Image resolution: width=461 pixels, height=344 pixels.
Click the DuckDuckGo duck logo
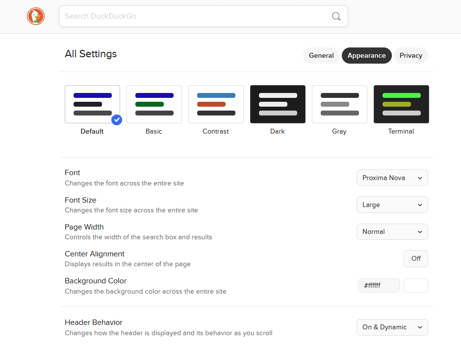point(36,16)
